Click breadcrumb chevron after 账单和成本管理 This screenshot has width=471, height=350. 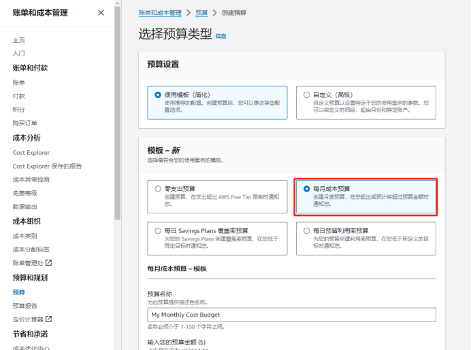[x=189, y=13]
